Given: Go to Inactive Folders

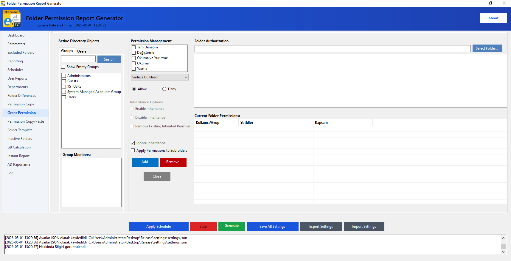Looking at the screenshot, I should [20, 139].
